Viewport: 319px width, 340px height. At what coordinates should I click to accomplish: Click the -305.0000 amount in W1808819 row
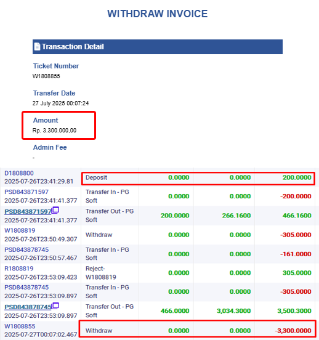click(x=296, y=235)
